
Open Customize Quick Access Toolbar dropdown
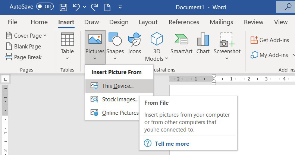coord(120,7)
